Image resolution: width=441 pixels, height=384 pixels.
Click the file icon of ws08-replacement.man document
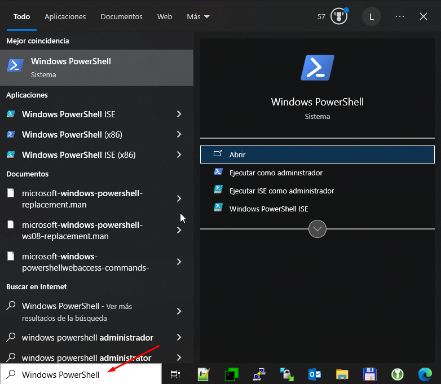tap(11, 224)
